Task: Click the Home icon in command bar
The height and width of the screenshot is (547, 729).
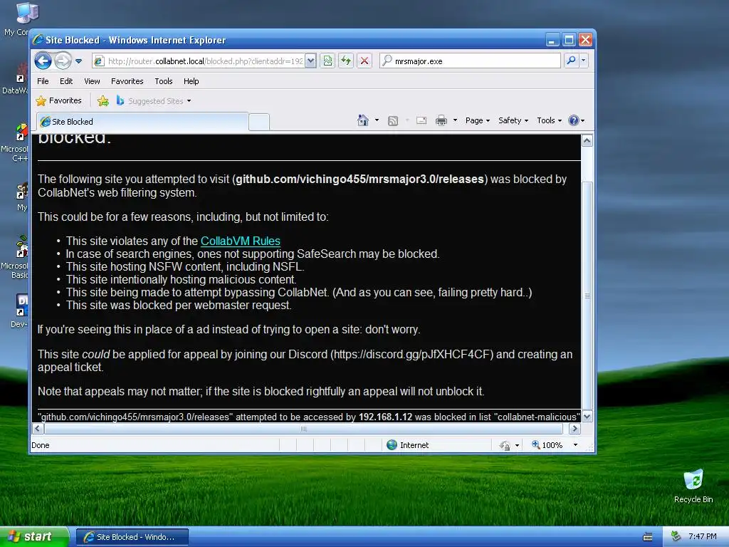Action: coord(363,120)
